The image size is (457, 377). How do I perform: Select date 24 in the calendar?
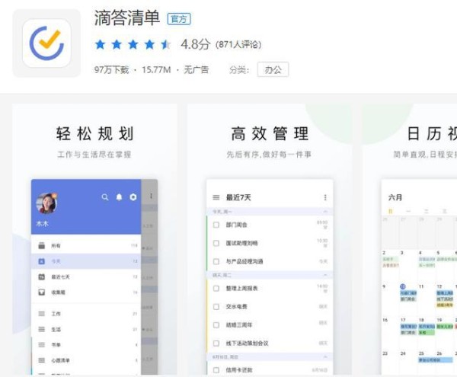pos(403,353)
